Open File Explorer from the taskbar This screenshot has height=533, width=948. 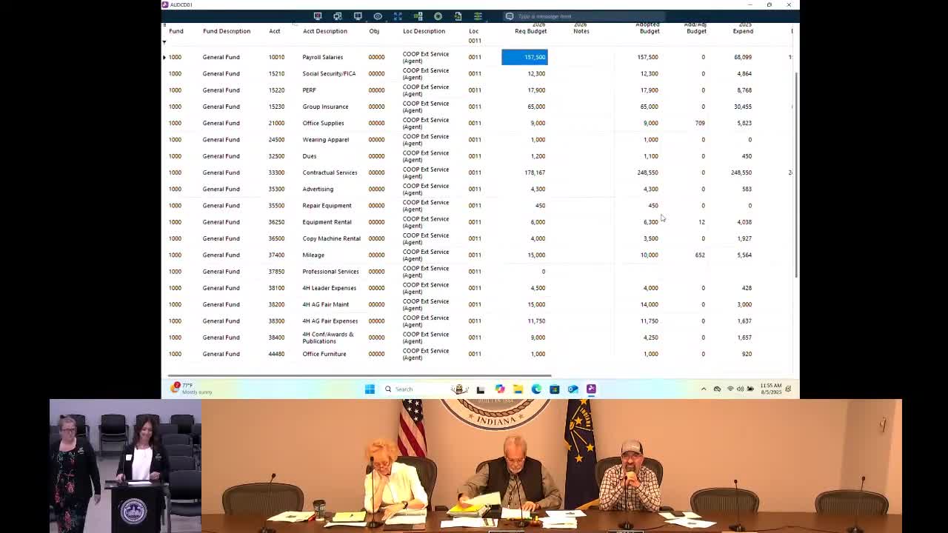518,389
